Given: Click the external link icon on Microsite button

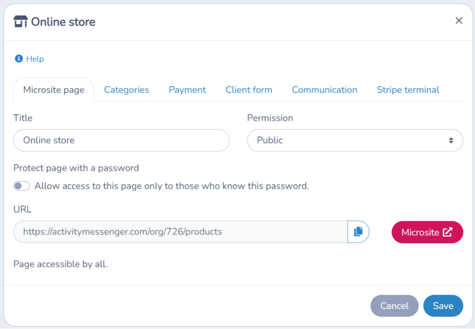Looking at the screenshot, I should pyautogui.click(x=448, y=232).
